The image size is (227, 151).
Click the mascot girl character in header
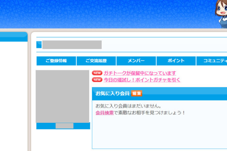click(x=221, y=14)
